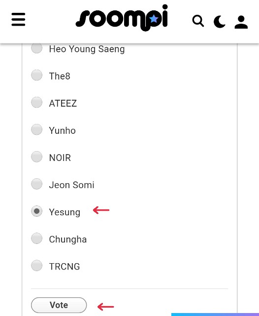Image resolution: width=259 pixels, height=316 pixels.
Task: Click the Yesung label text
Action: pos(65,212)
